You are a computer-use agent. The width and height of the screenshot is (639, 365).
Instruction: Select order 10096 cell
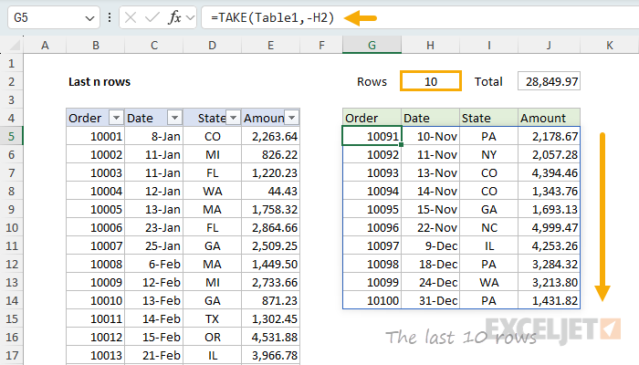coord(372,228)
